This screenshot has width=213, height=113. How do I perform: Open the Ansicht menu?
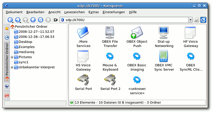tap(54, 12)
